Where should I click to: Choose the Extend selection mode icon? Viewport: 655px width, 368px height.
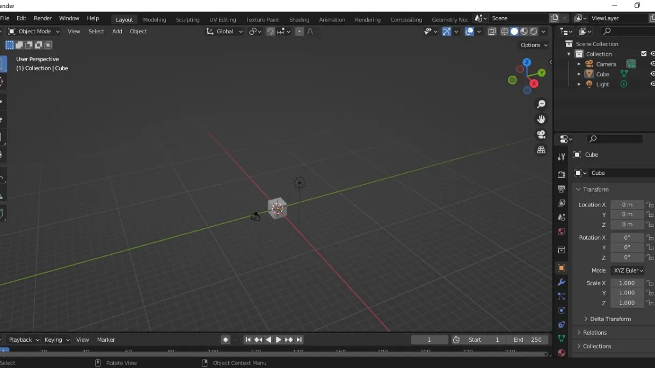point(19,45)
